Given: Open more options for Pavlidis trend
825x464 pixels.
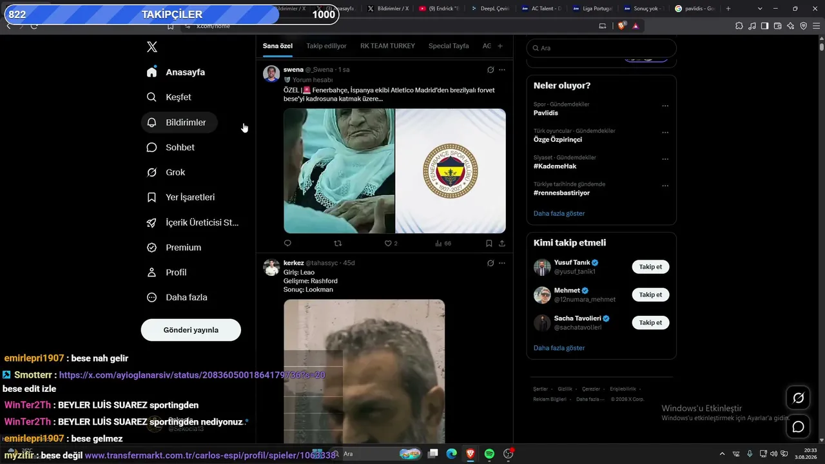Looking at the screenshot, I should click(x=665, y=106).
